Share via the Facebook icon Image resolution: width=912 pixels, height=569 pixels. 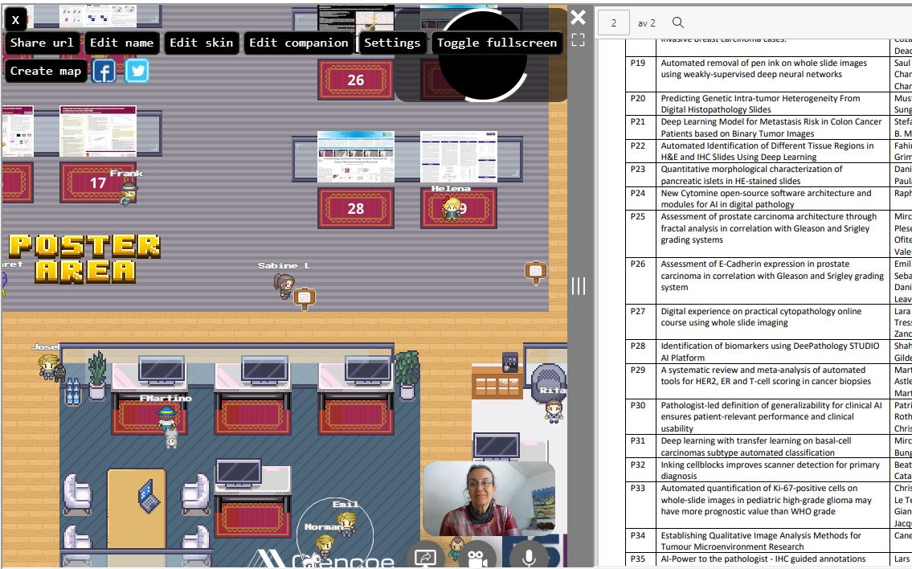[x=104, y=72]
